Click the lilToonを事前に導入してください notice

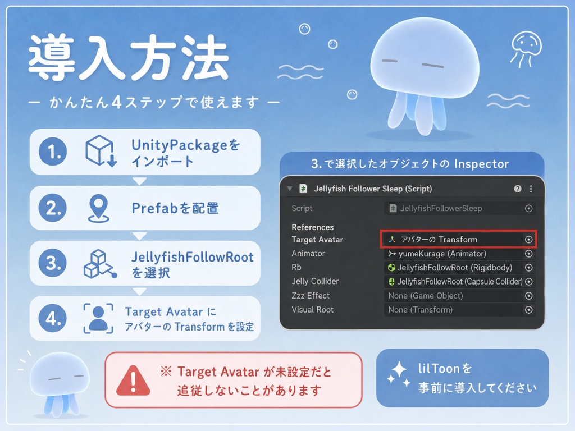pyautogui.click(x=463, y=378)
